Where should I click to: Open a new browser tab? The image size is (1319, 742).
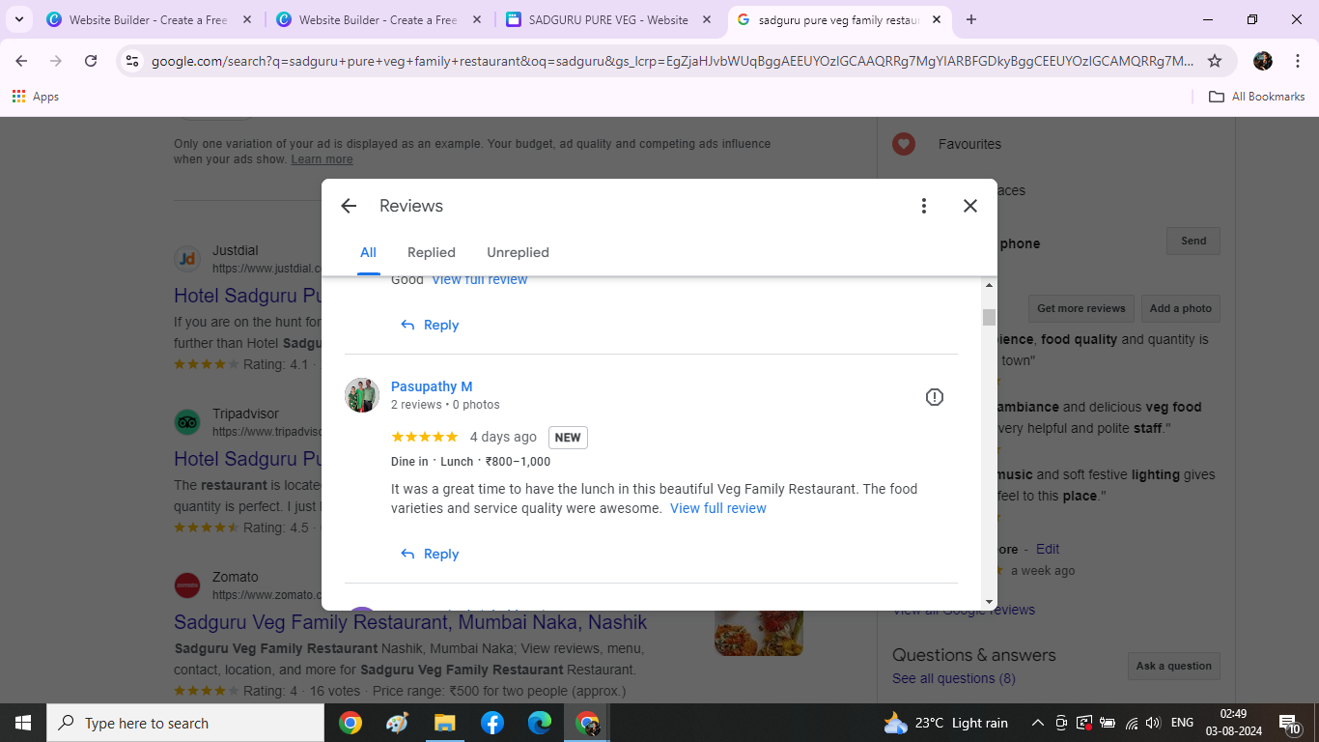click(971, 19)
